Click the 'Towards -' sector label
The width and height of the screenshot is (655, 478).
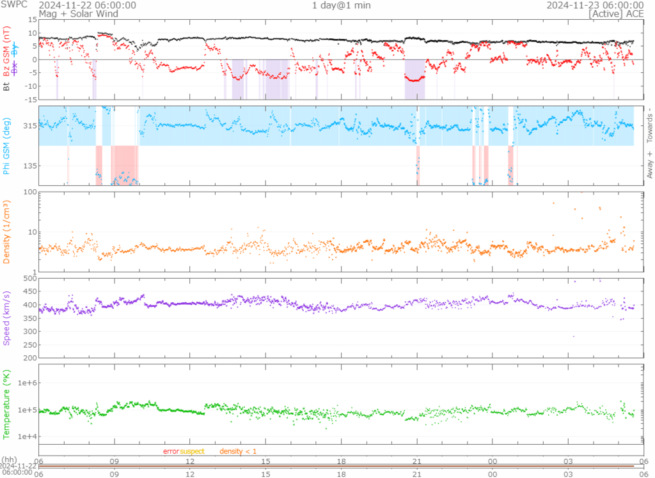[x=650, y=124]
